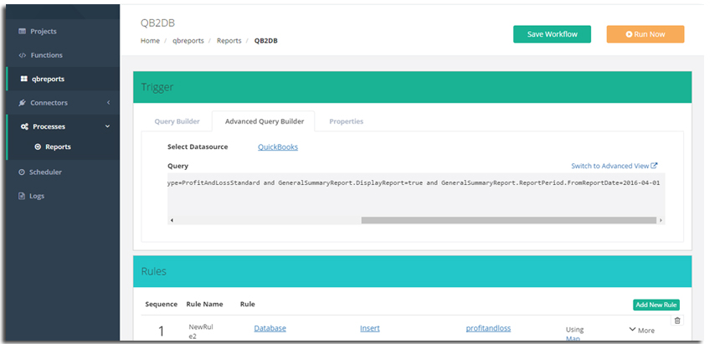Click the Connectors plug icon

23,103
